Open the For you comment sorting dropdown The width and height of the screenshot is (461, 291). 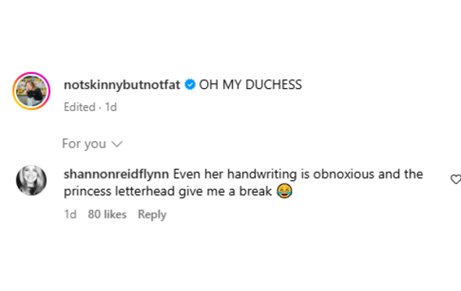click(x=92, y=144)
